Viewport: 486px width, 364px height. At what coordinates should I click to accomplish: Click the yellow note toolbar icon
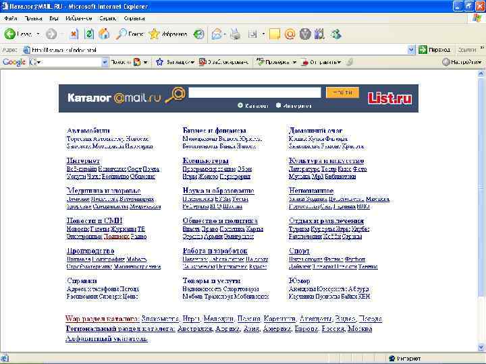click(x=275, y=34)
